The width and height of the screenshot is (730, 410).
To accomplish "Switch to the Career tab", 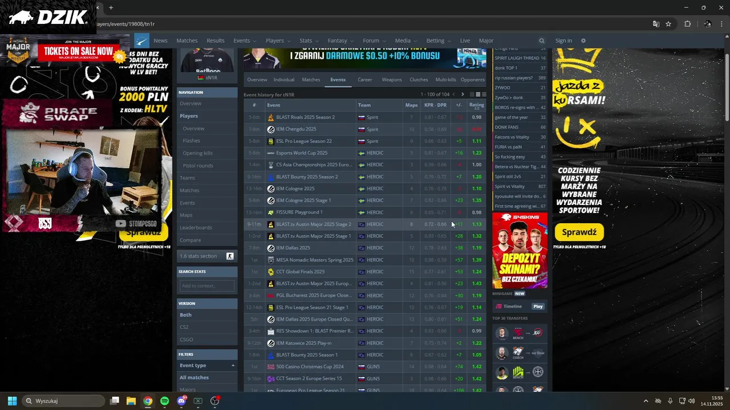I will tap(365, 80).
